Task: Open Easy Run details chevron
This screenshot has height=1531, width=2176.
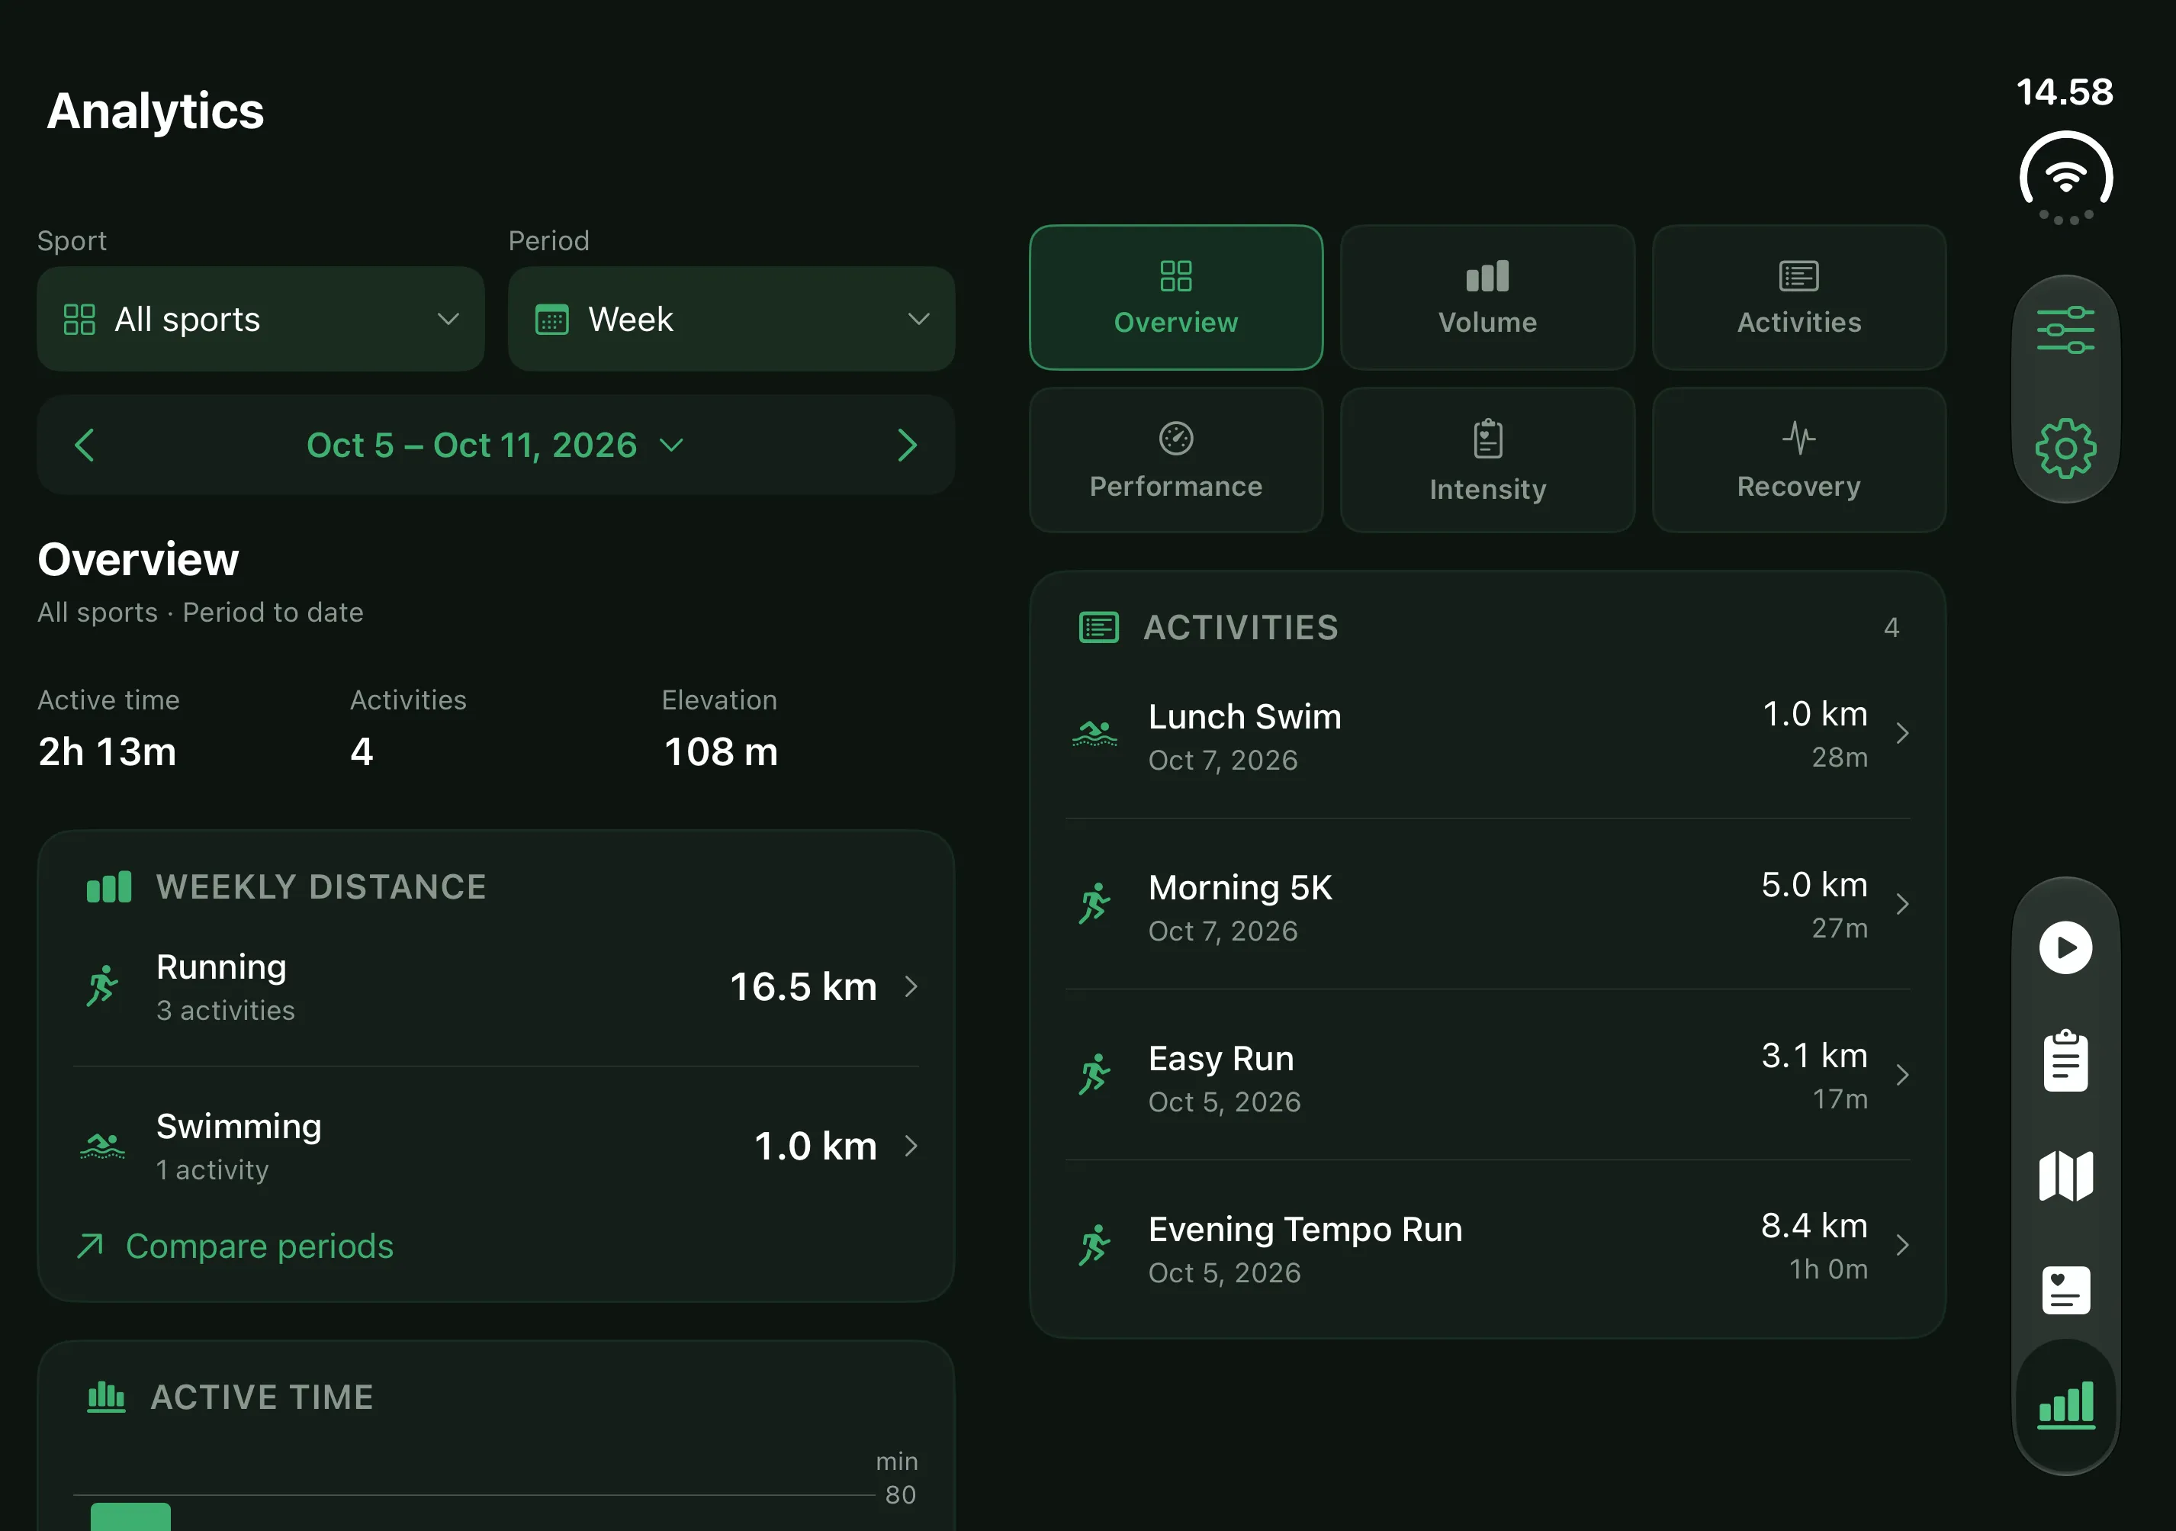Action: point(1902,1074)
